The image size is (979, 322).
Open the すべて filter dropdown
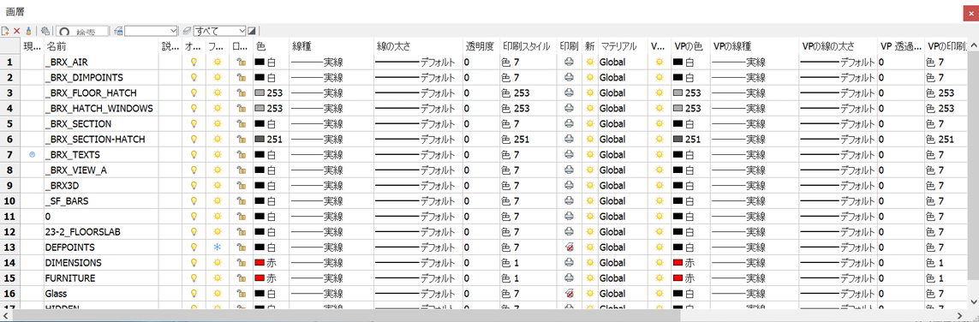(220, 30)
